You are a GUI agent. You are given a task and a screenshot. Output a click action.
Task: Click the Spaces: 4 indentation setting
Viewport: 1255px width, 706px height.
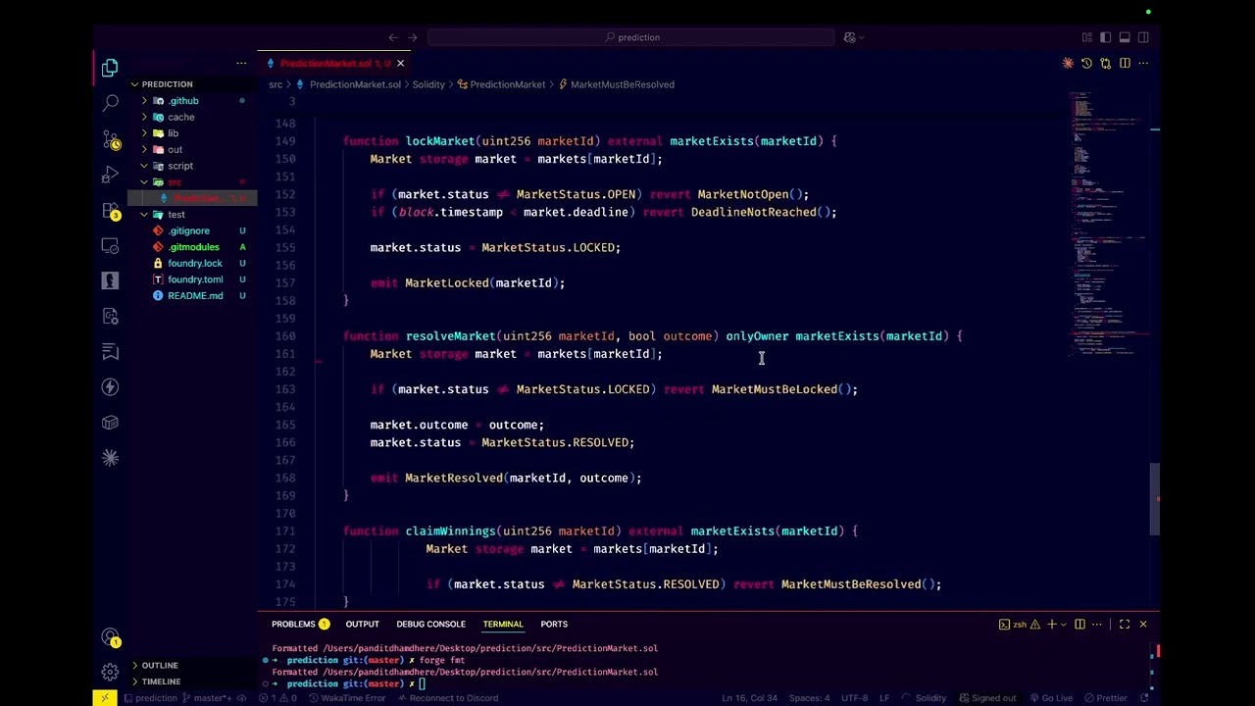pos(809,698)
